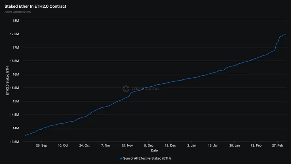Image resolution: width=291 pixels, height=164 pixels.
Task: Click the ETH2.0 Staked ETH y-axis title
Action: coord(7,81)
